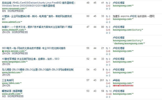
Task: Expand the dropdown arrow next to www.seozac.com/
Action: click(x=26, y=51)
